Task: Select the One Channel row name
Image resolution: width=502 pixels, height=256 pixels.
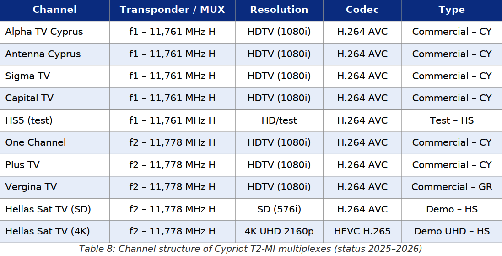Action: (x=35, y=142)
